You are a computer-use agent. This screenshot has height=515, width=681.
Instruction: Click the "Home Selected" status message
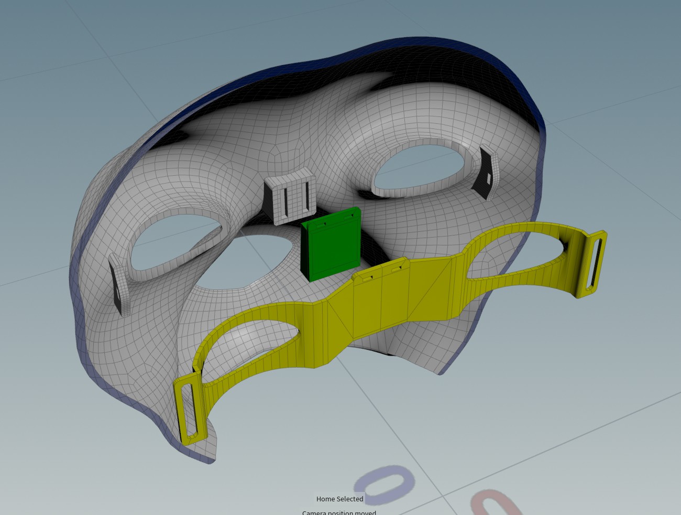click(339, 499)
